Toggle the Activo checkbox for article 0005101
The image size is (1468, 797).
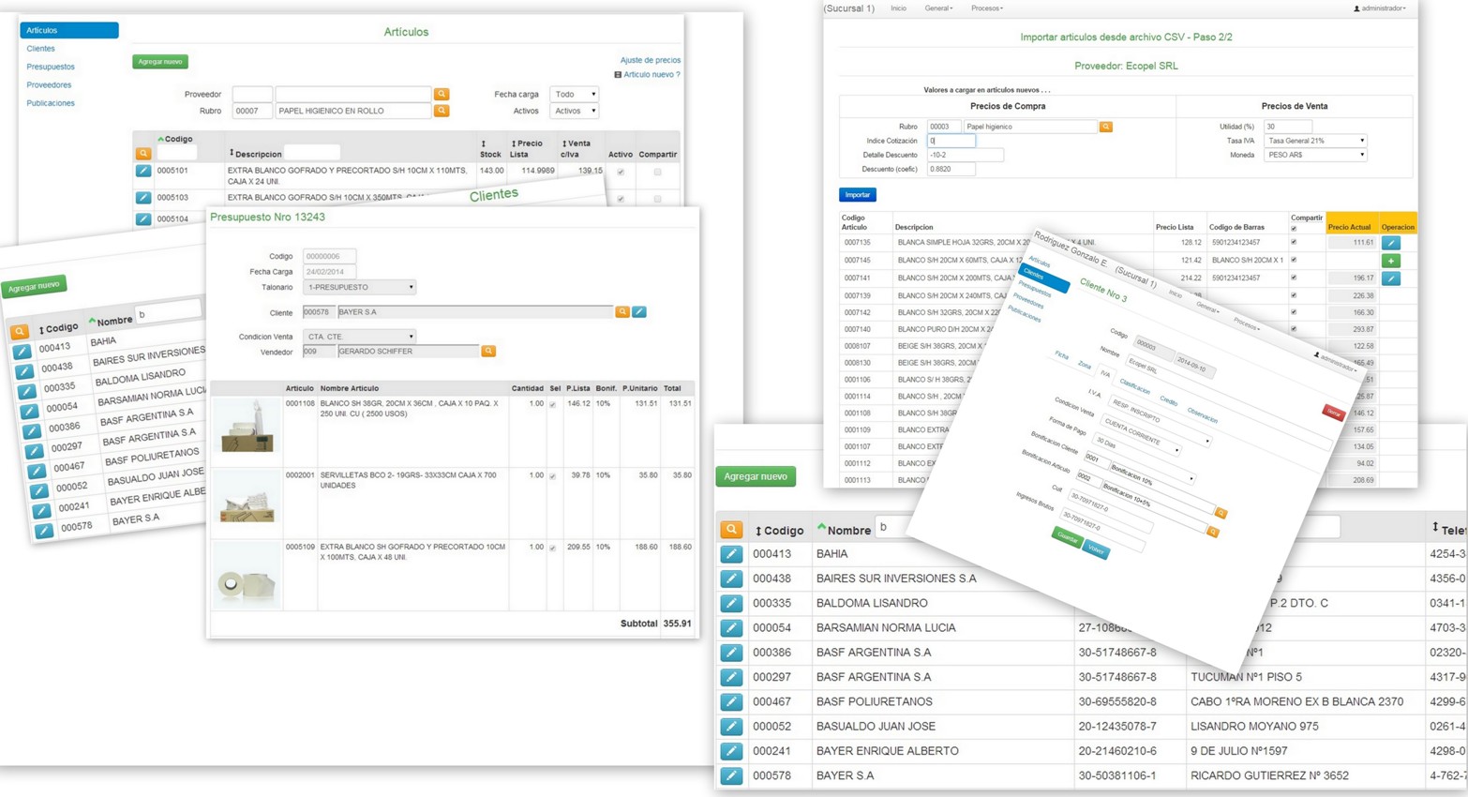(x=621, y=172)
